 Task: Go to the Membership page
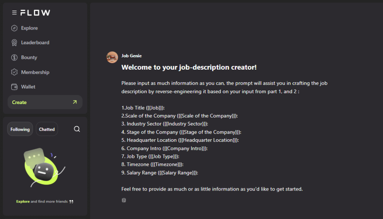[35, 72]
